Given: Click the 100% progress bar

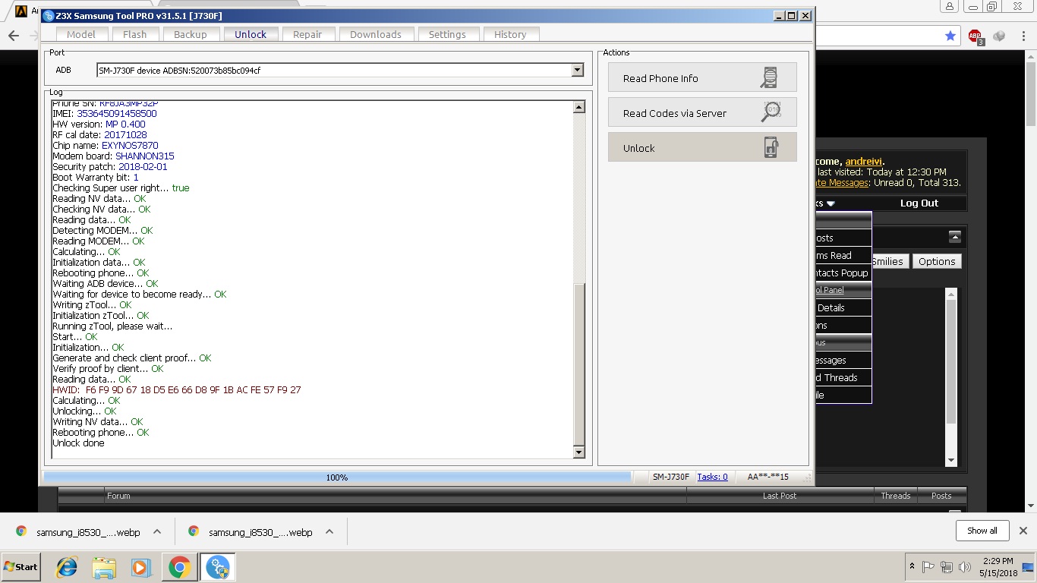Looking at the screenshot, I should click(337, 477).
